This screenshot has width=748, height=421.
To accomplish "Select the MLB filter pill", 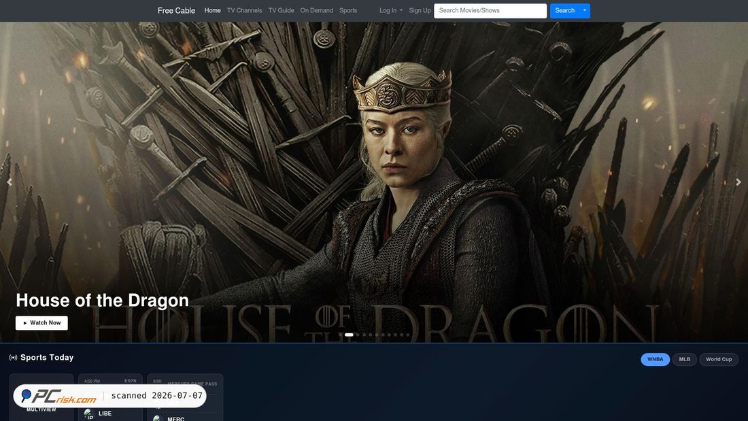I will click(x=684, y=359).
